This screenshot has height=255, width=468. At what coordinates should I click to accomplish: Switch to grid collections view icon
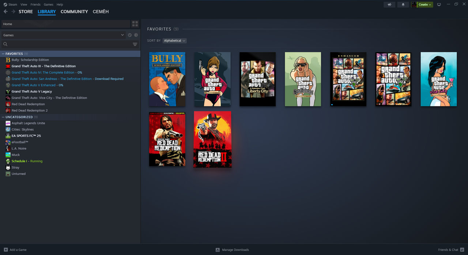(135, 24)
